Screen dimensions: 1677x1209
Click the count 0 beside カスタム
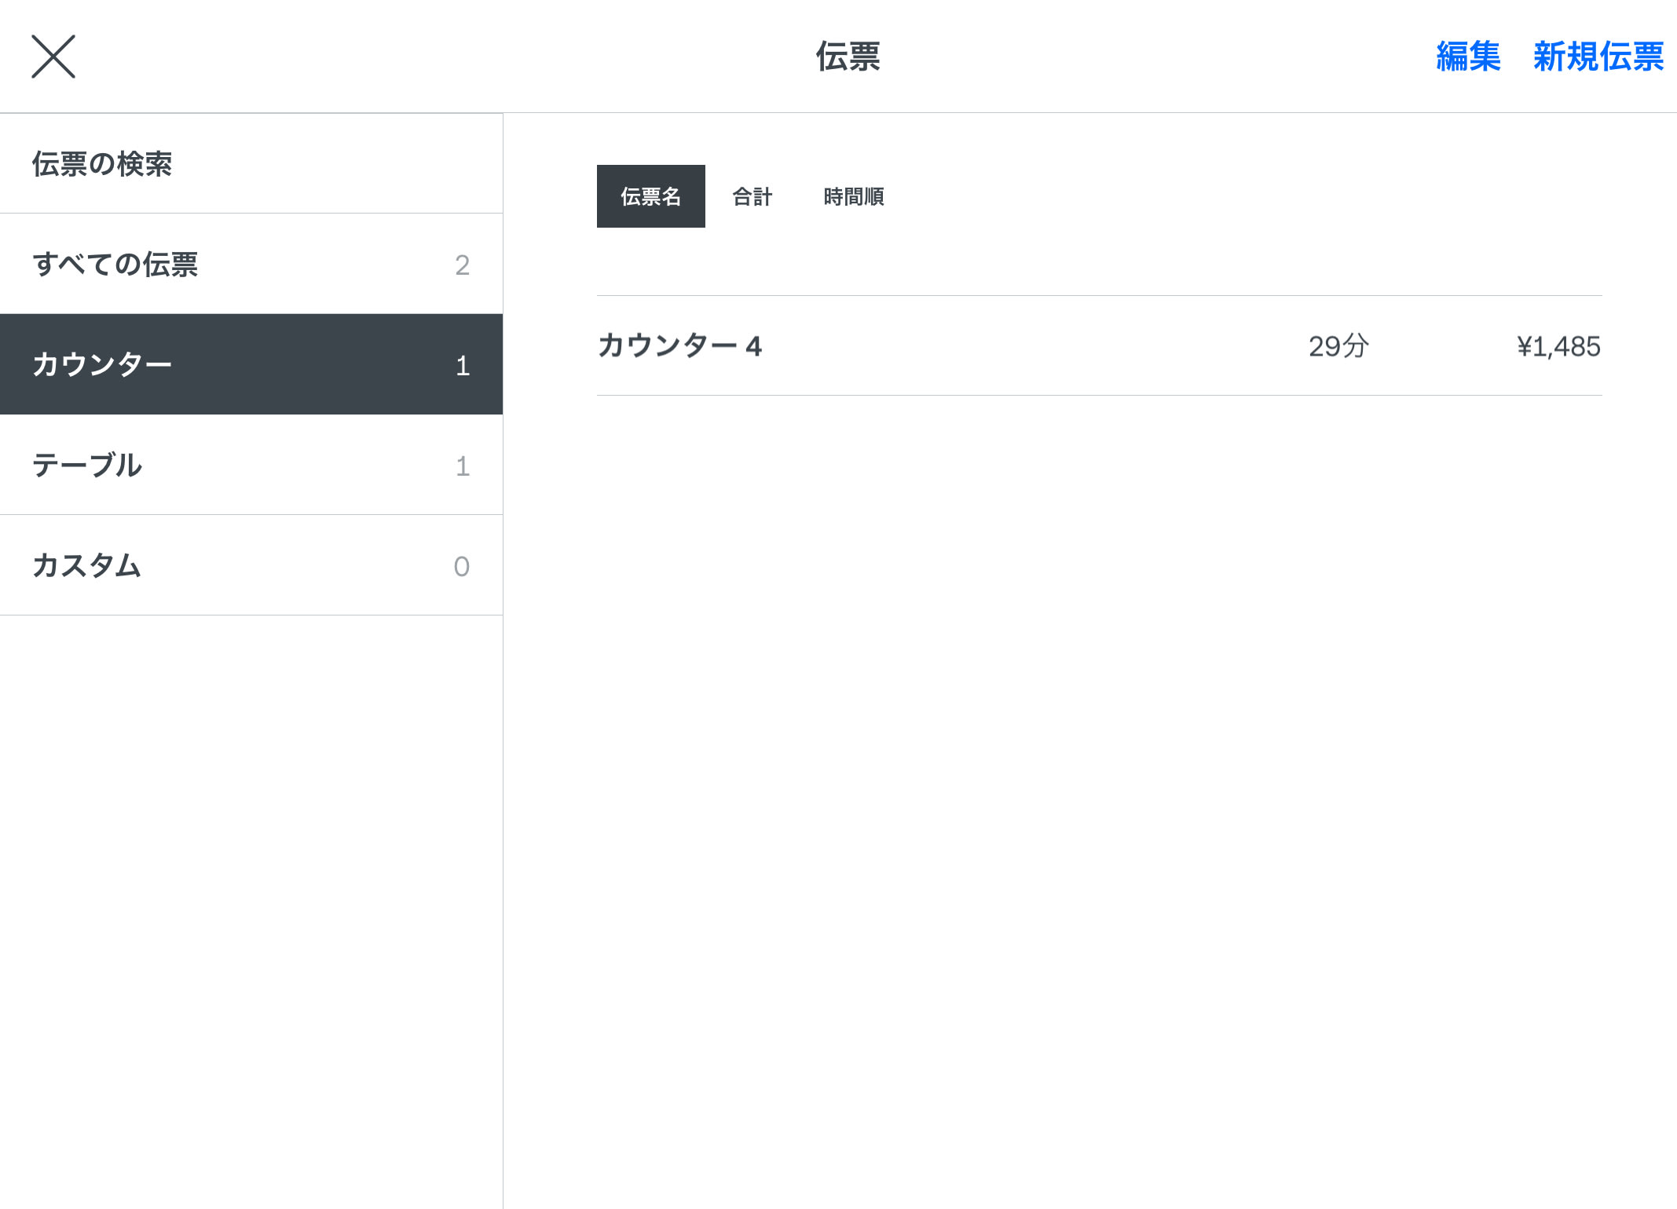pyautogui.click(x=462, y=567)
